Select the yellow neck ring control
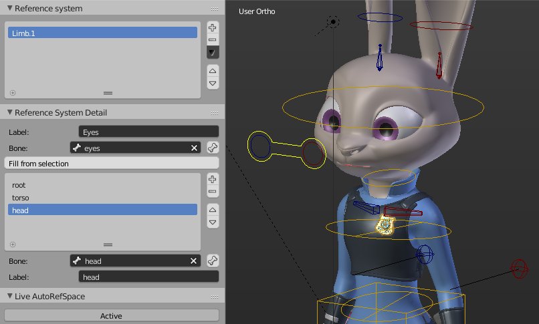539x324 pixels. pyautogui.click(x=389, y=178)
